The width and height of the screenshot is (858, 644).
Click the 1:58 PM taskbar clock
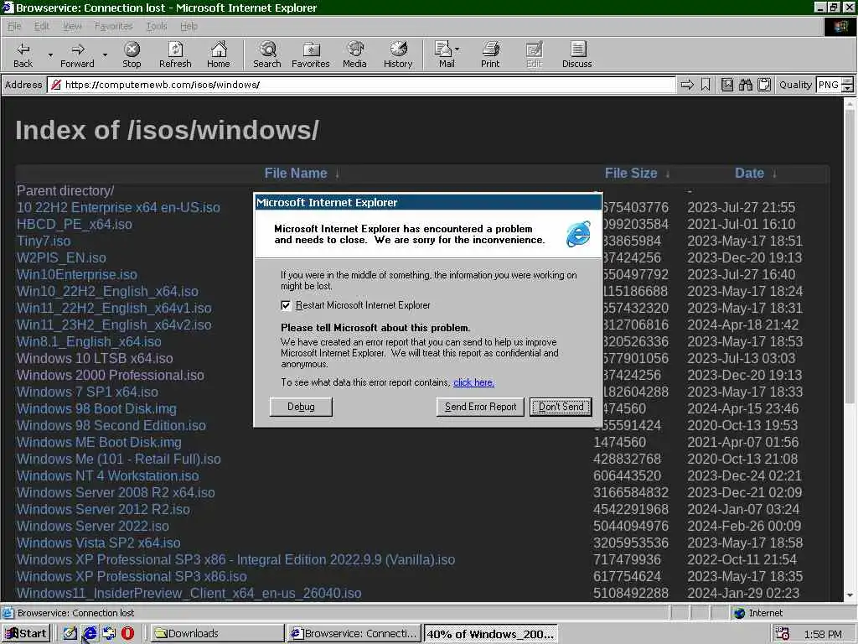point(823,634)
